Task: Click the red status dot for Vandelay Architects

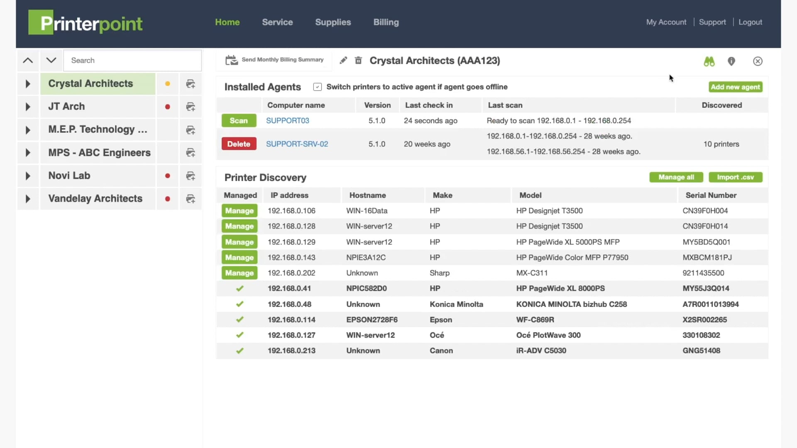Action: point(167,199)
